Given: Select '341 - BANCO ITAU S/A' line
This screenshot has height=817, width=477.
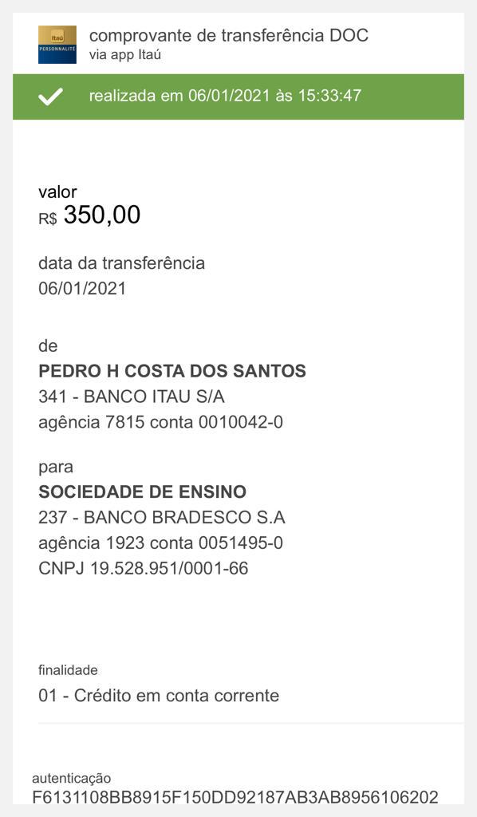Looking at the screenshot, I should pos(132,397).
